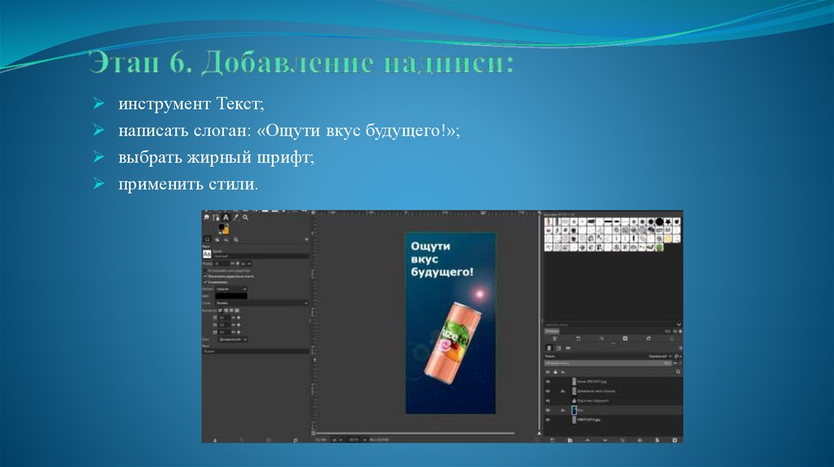Open the text Box mode dropdown
834x467 pixels.
[232, 339]
